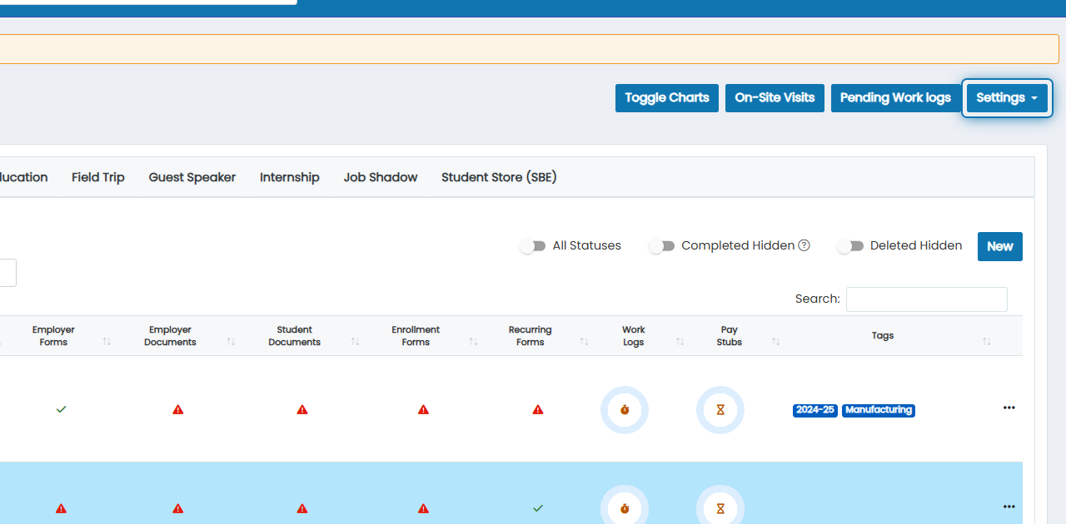Click the Work Logs column header text
1066x524 pixels.
pyautogui.click(x=634, y=336)
